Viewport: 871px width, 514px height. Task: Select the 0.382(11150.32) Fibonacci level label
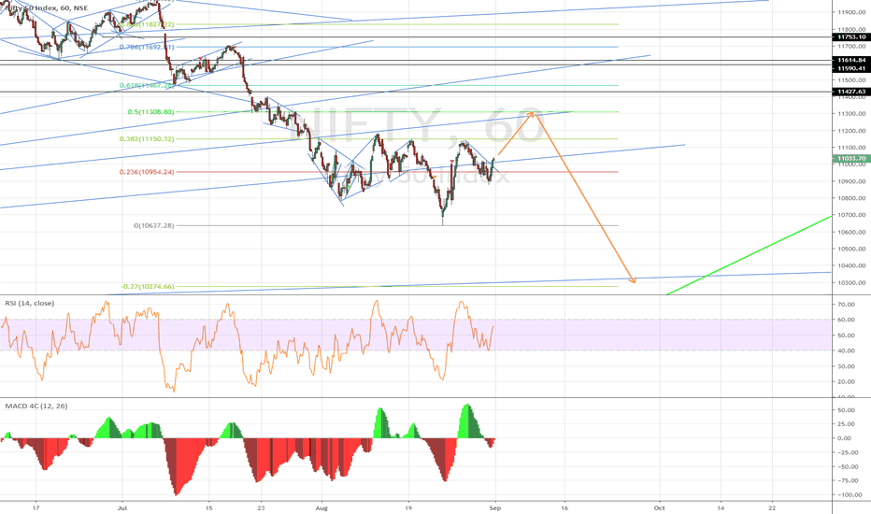click(x=147, y=139)
